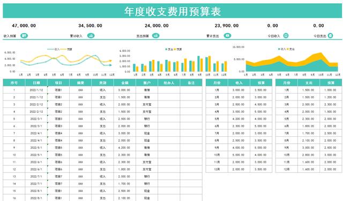Viewport: 343px width, 201px height.
Task: Select the 34,500.00 cumulative income value
Action: pos(90,26)
